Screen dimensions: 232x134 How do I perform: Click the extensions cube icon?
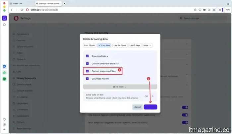point(220,10)
